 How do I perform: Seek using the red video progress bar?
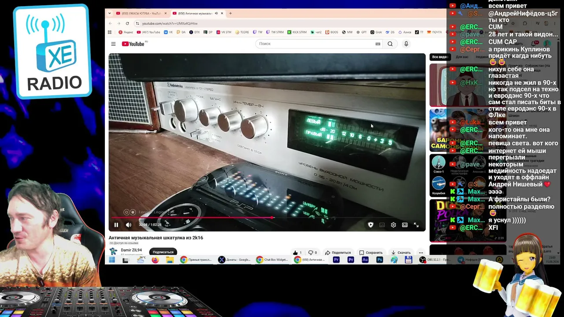click(x=267, y=217)
